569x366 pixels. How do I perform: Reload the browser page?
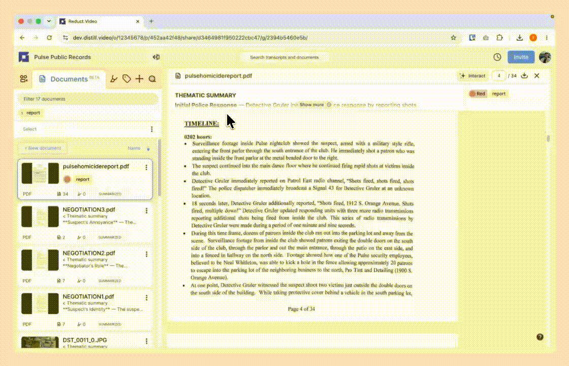point(49,38)
